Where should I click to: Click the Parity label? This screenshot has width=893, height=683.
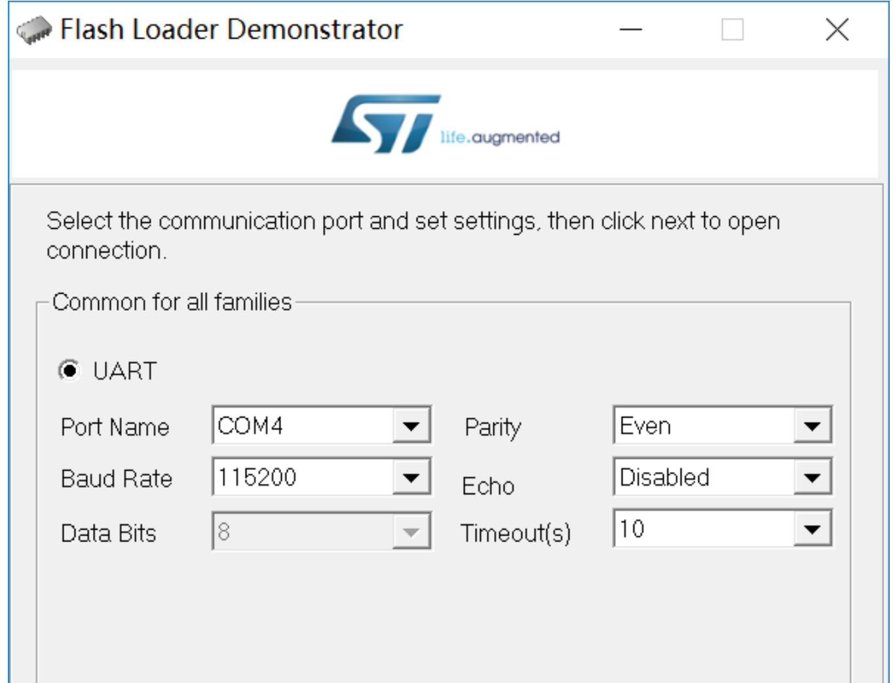coord(493,427)
